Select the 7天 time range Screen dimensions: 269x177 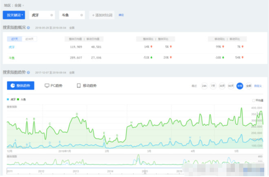coord(213,86)
